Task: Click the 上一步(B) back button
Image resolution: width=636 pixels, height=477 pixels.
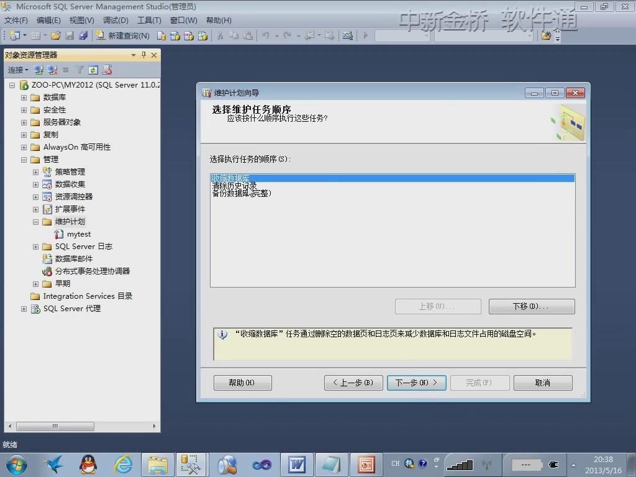Action: coord(353,383)
